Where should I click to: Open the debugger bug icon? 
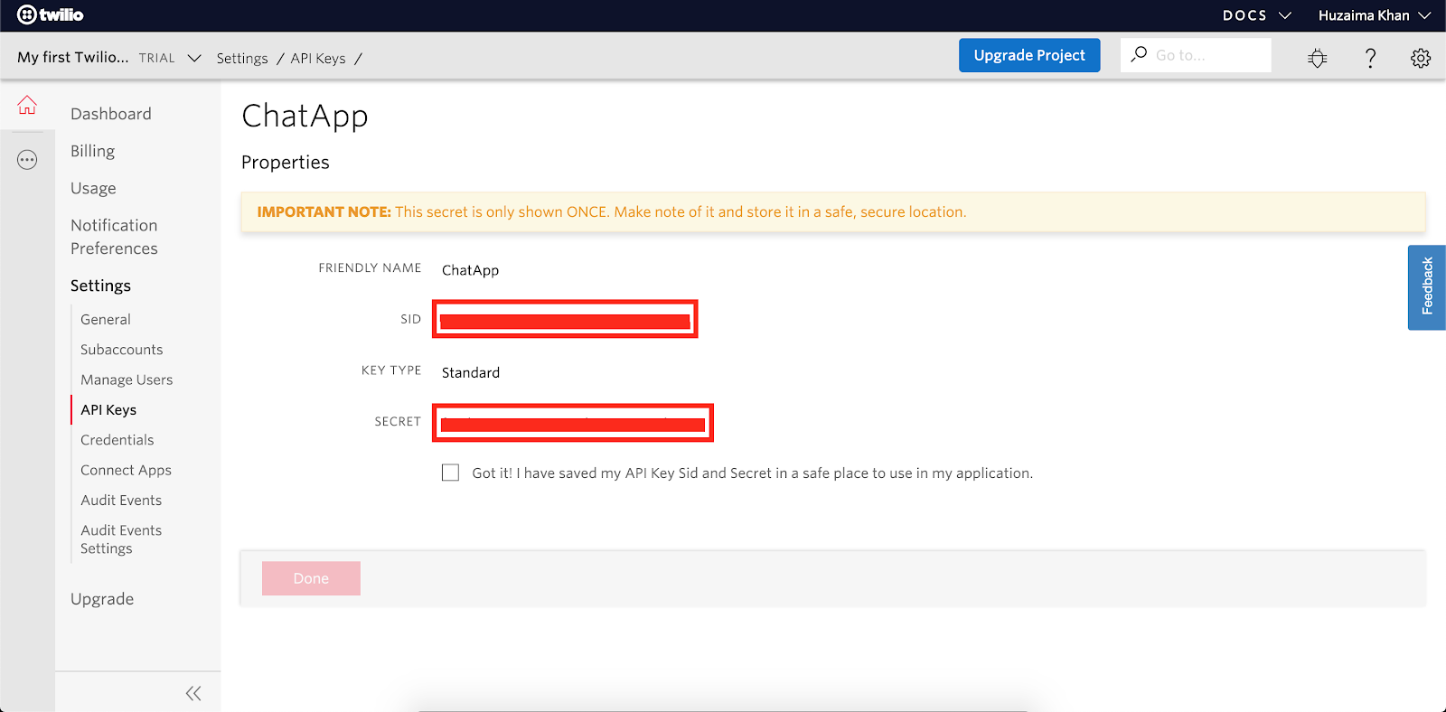(1318, 58)
